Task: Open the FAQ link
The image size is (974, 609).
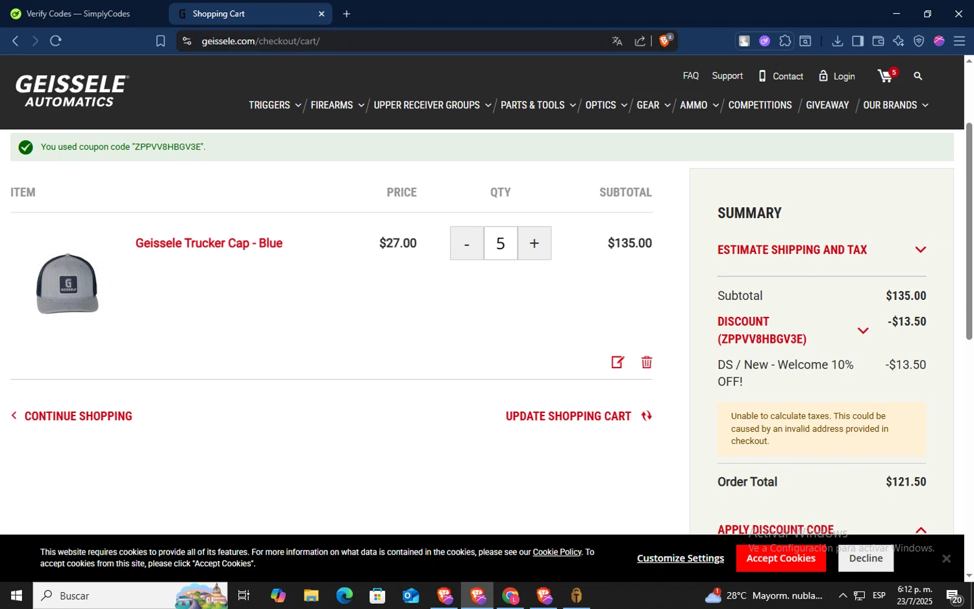Action: 691,76
